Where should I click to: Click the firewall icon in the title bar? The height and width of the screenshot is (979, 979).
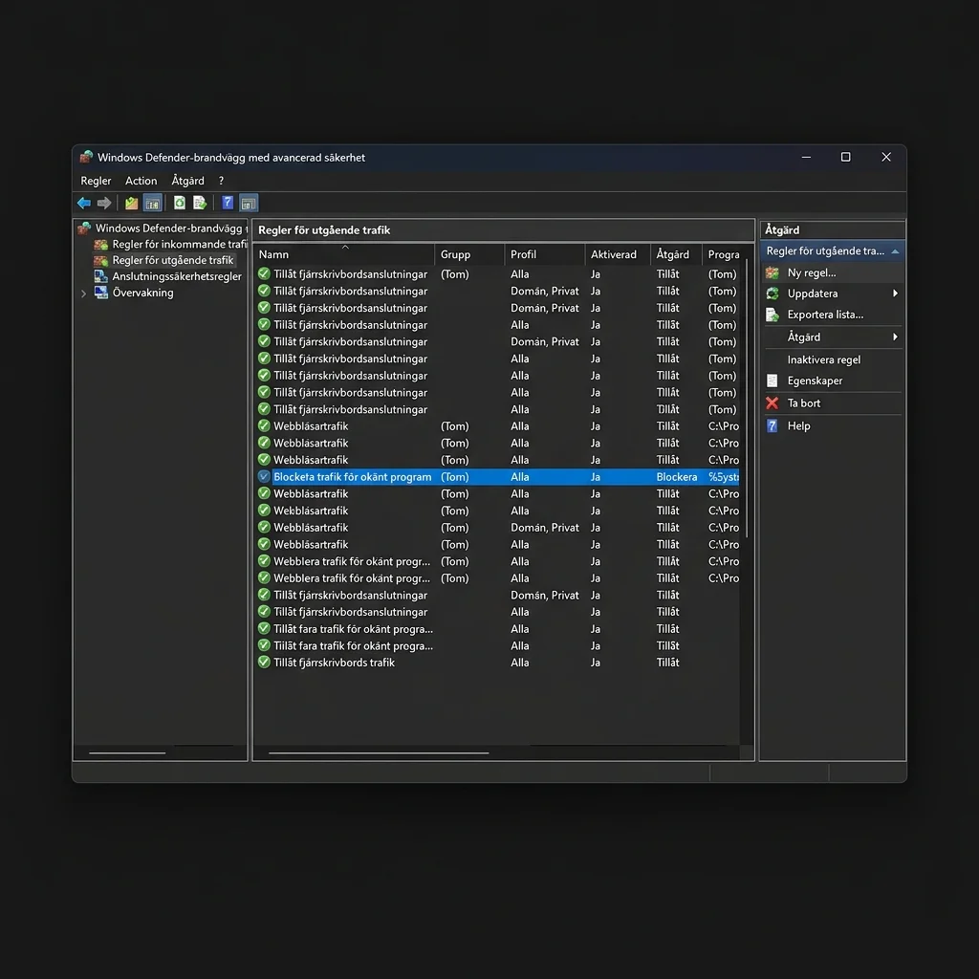(86, 157)
